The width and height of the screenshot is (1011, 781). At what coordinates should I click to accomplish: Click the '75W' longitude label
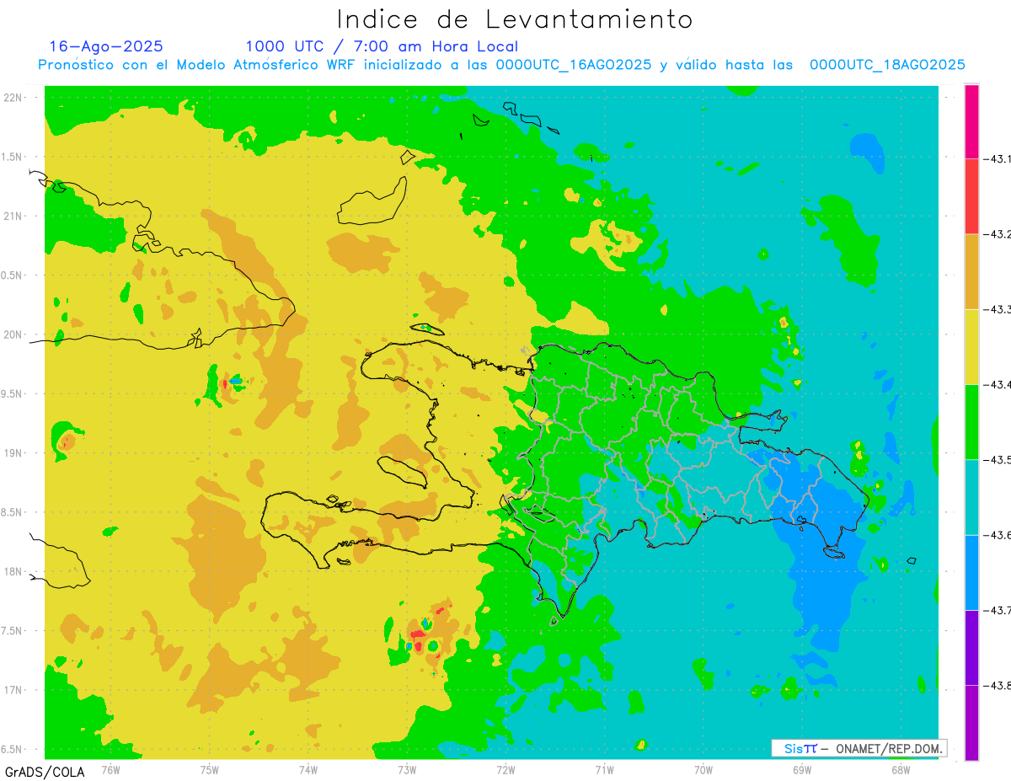[210, 769]
